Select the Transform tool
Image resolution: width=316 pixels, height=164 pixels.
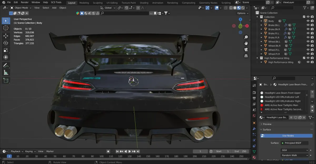6,57
